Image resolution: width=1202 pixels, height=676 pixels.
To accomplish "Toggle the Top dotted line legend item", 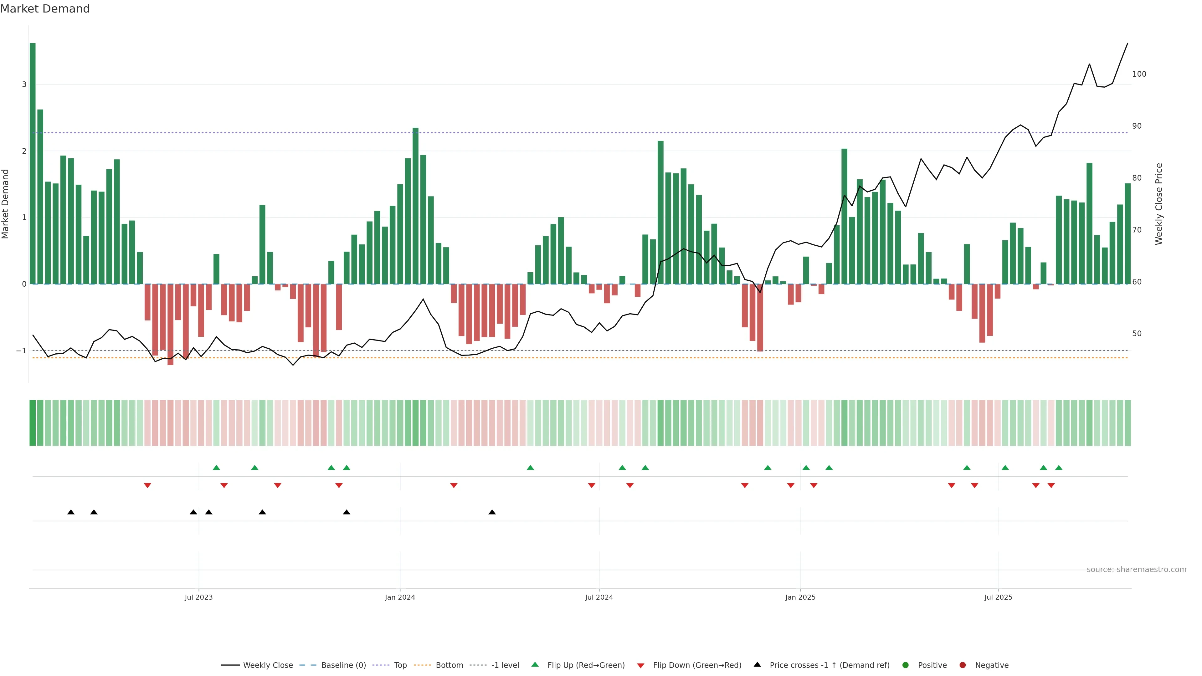I will [400, 665].
